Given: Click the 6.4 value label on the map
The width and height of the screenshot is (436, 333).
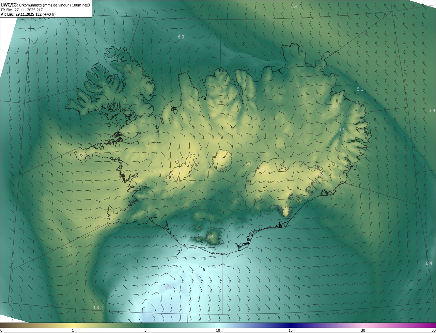Looking at the screenshot, I should tap(429, 263).
